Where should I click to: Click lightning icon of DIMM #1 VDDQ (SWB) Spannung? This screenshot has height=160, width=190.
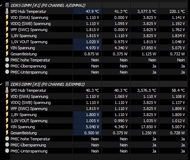[7, 24]
